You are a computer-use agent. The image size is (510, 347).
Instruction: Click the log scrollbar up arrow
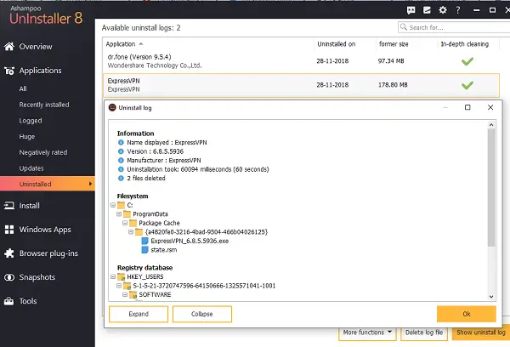point(491,125)
